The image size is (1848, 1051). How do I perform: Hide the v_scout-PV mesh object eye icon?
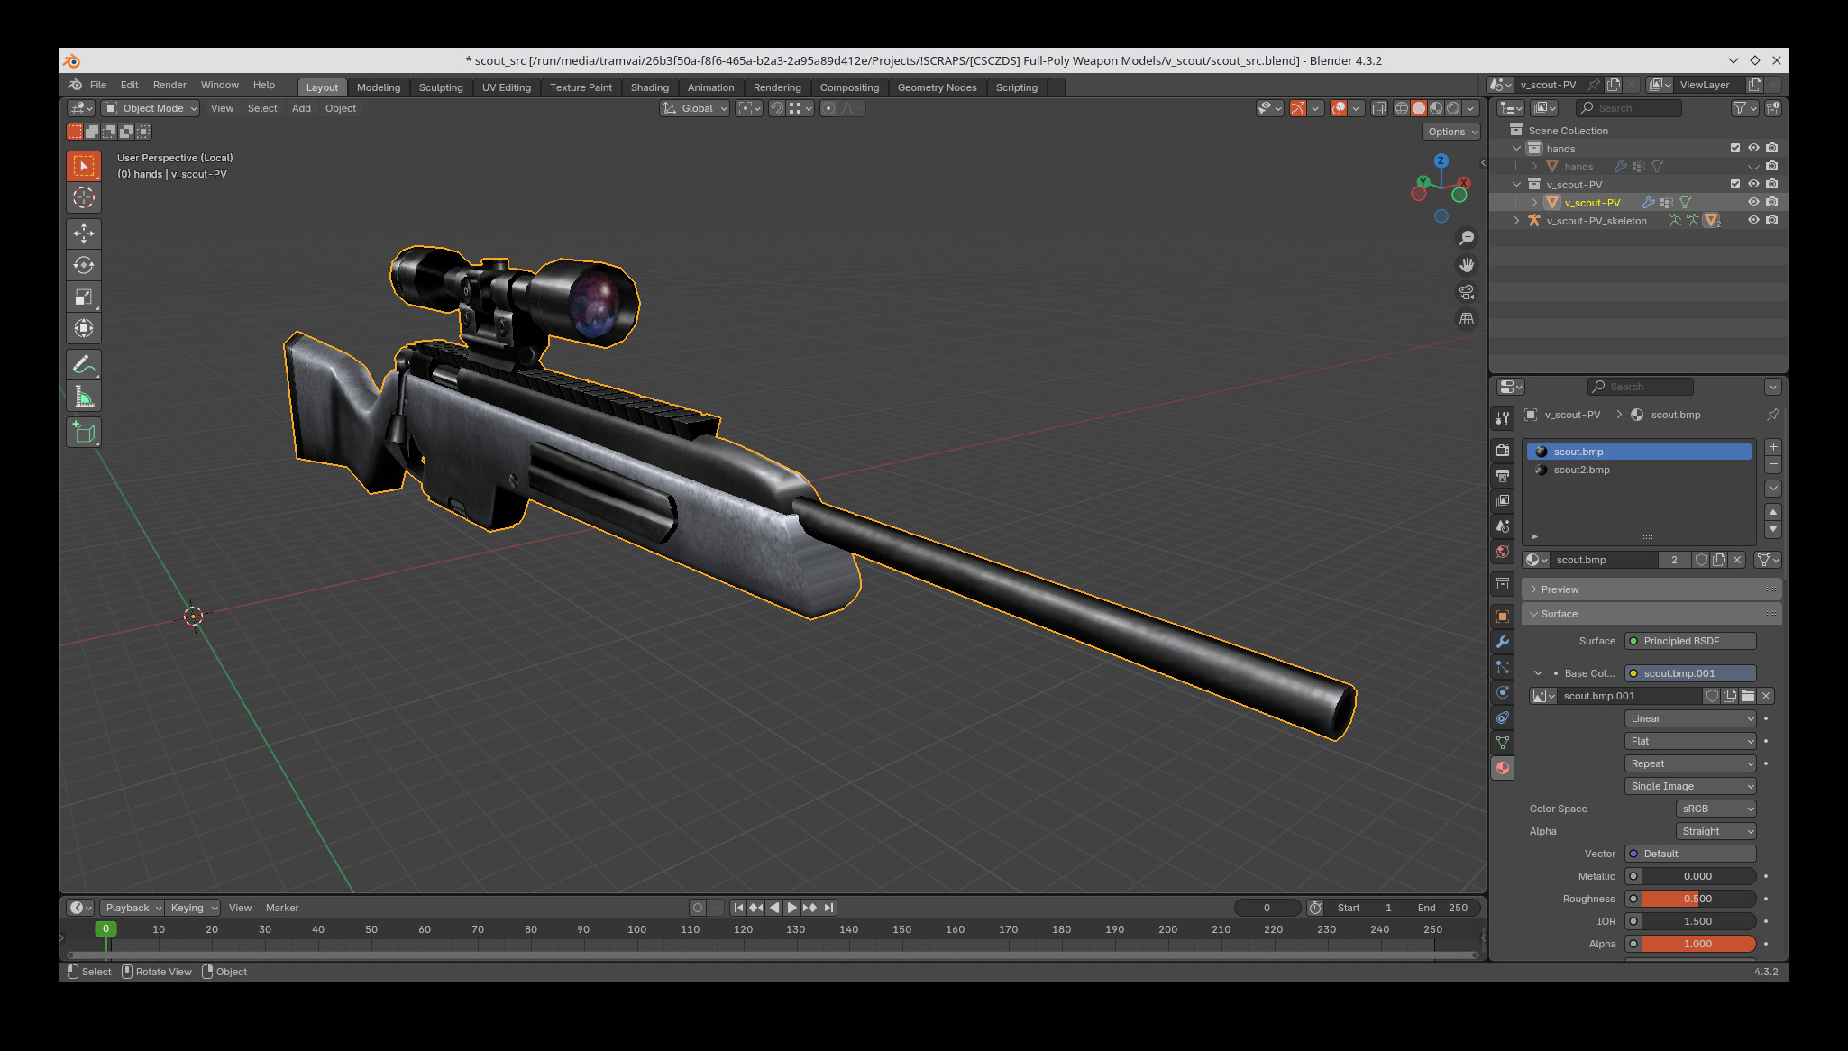click(x=1753, y=202)
